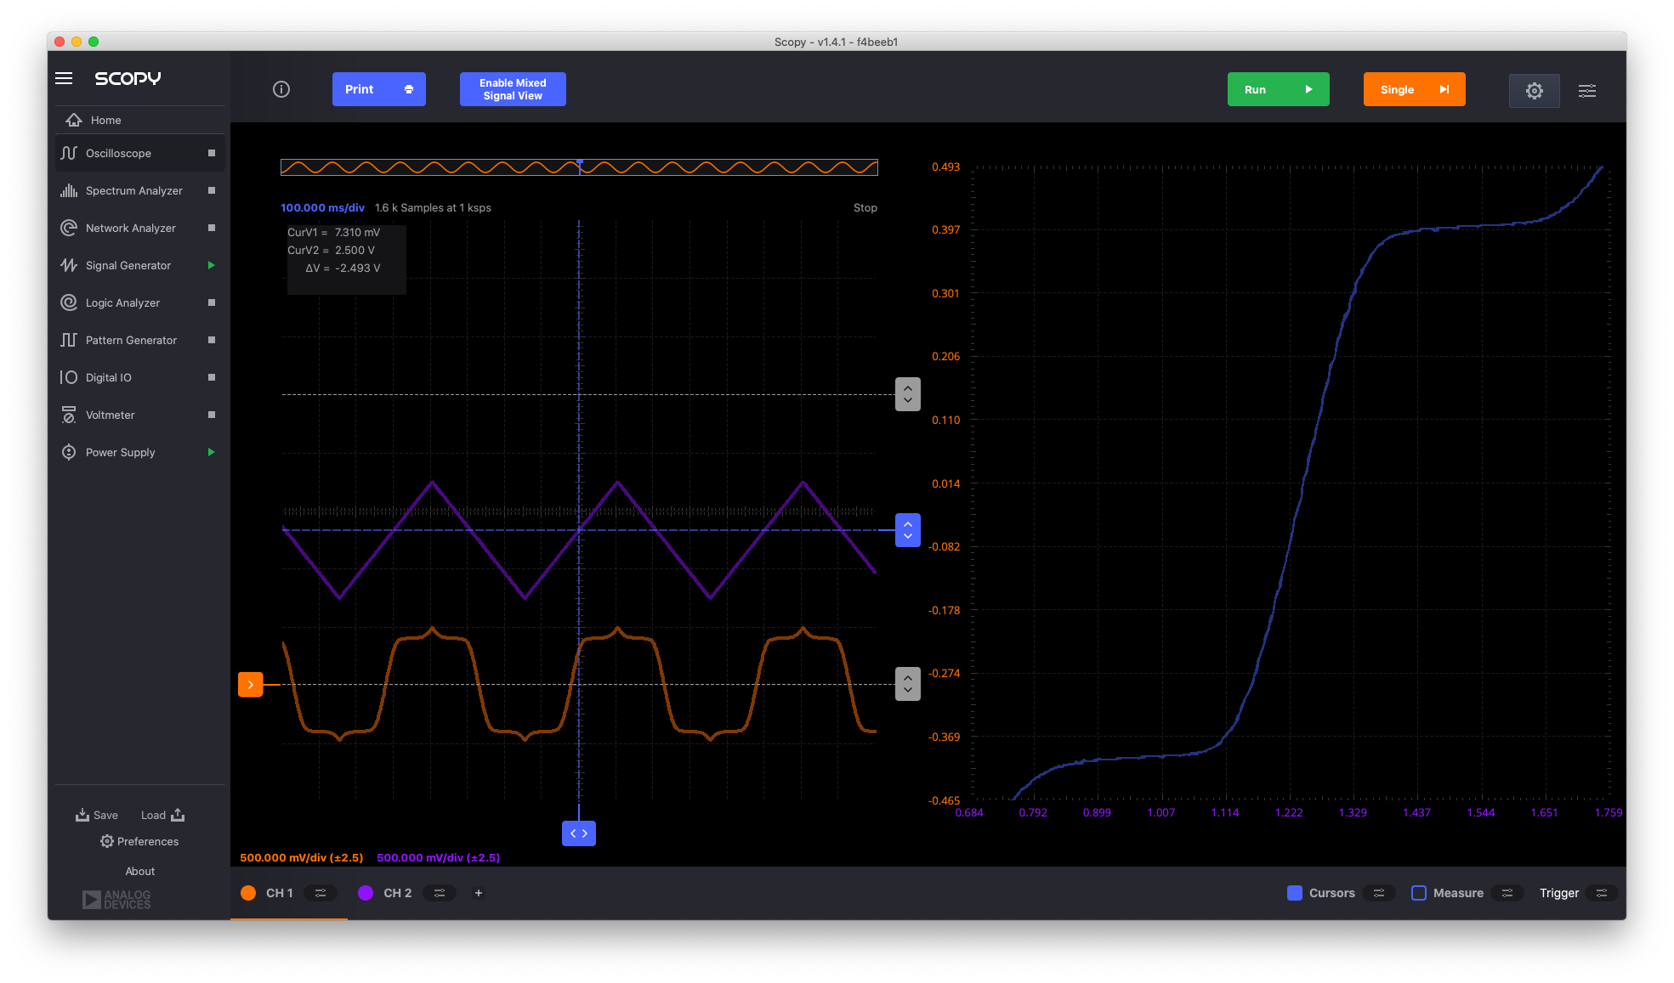This screenshot has height=983, width=1674.
Task: Toggle the Logic Analyzer run square
Action: pos(212,302)
